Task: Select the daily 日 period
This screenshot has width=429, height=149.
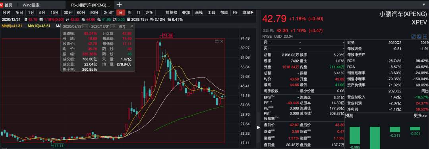Action: [121, 13]
